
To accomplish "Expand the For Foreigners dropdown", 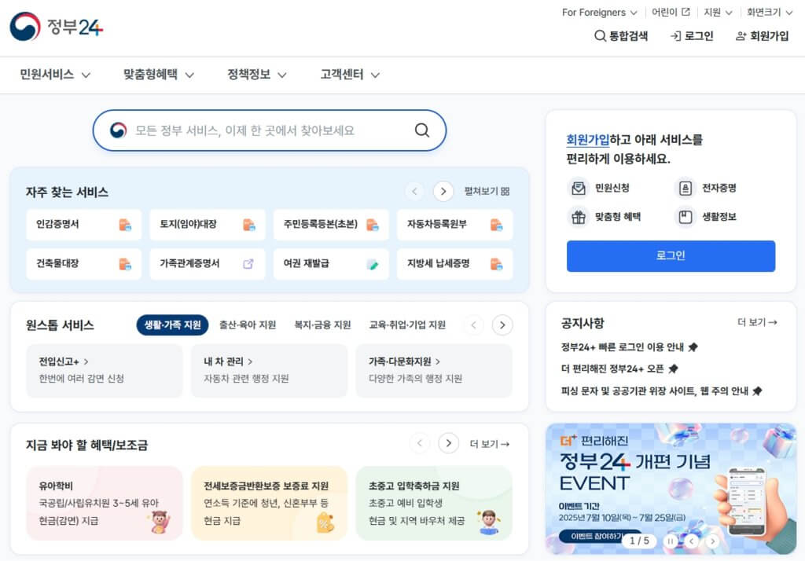I will pos(599,13).
